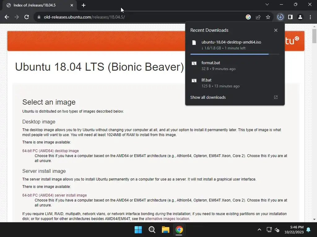Screen dimensions: 317x237
Task: Open a new browser tab
Action: click(84, 5)
